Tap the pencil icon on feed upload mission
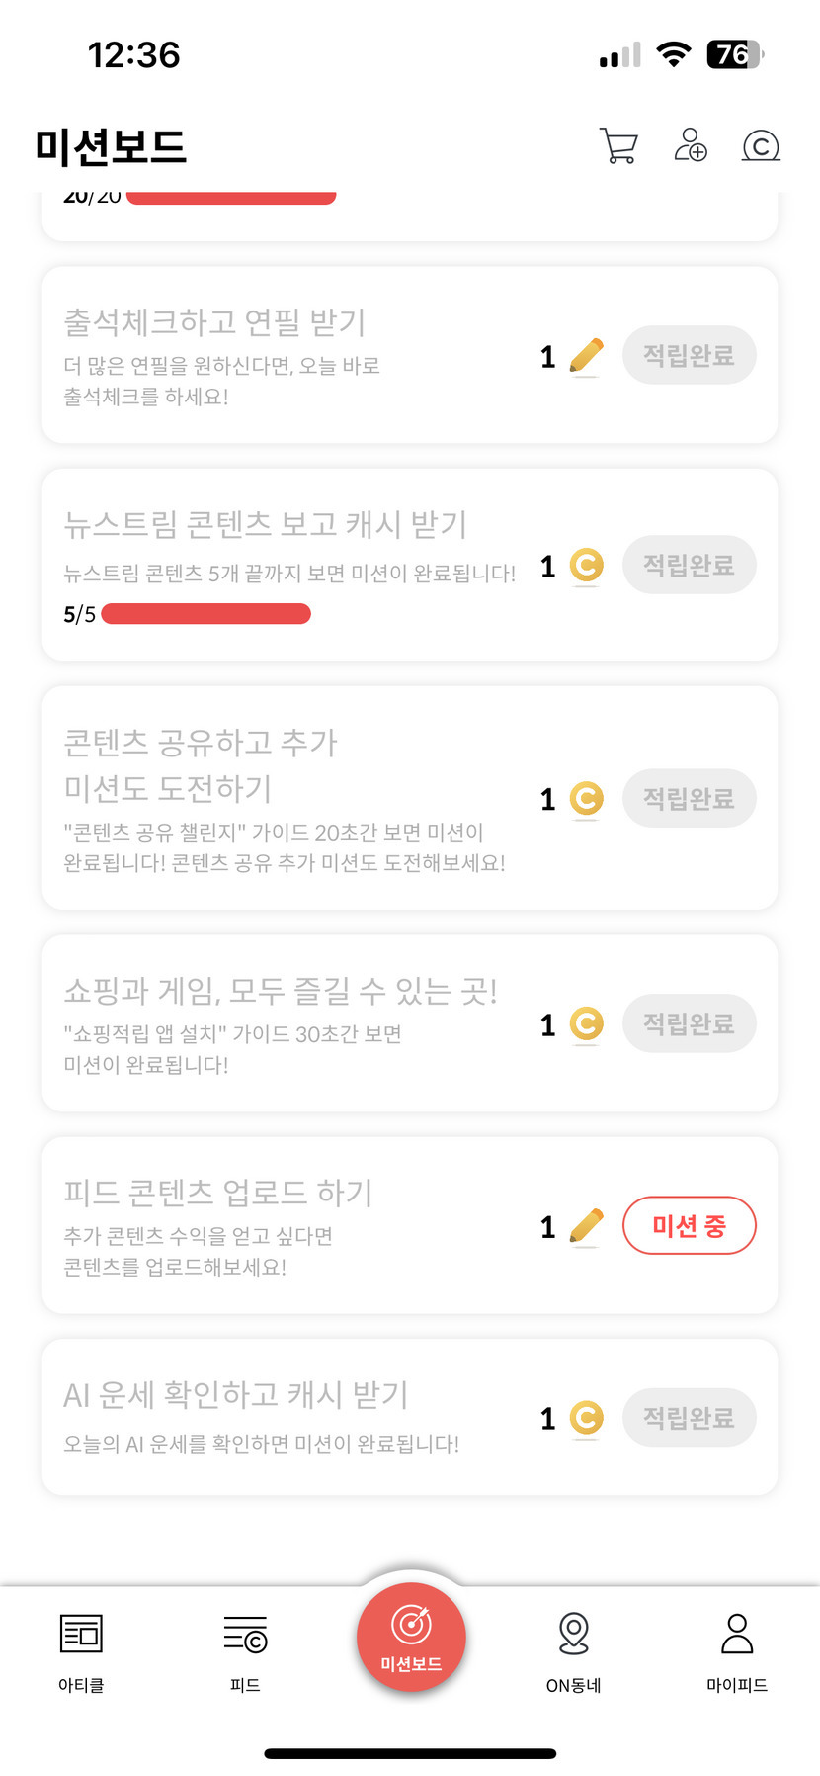This screenshot has height=1776, width=820. coord(587,1226)
